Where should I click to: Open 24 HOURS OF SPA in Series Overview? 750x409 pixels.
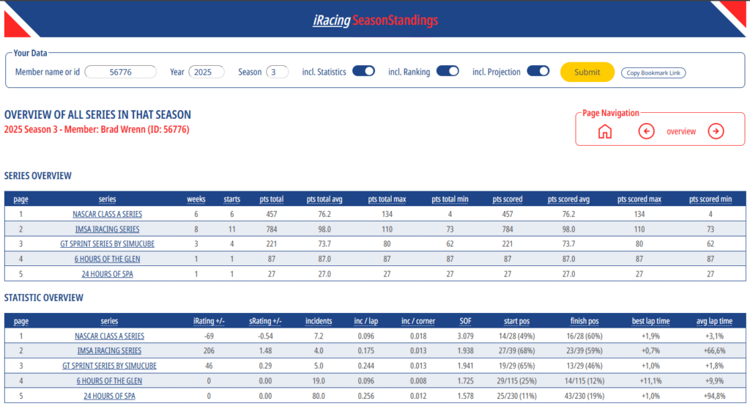(x=107, y=274)
